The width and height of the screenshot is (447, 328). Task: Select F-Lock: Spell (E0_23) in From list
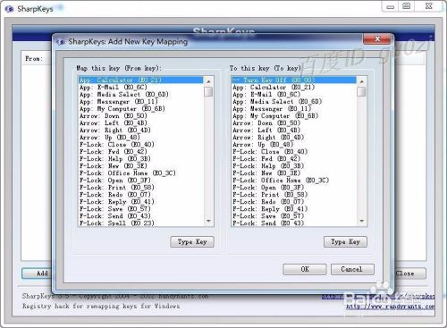(x=141, y=223)
